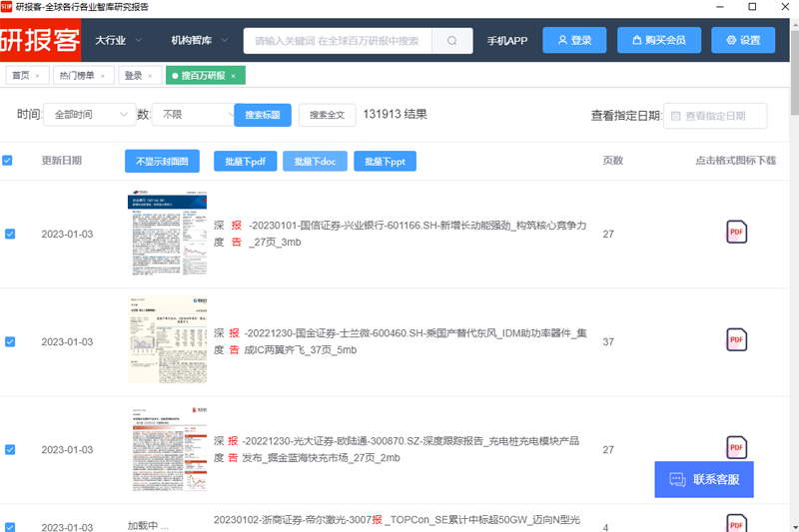Download PDF of the 士兰微 report

(x=736, y=340)
